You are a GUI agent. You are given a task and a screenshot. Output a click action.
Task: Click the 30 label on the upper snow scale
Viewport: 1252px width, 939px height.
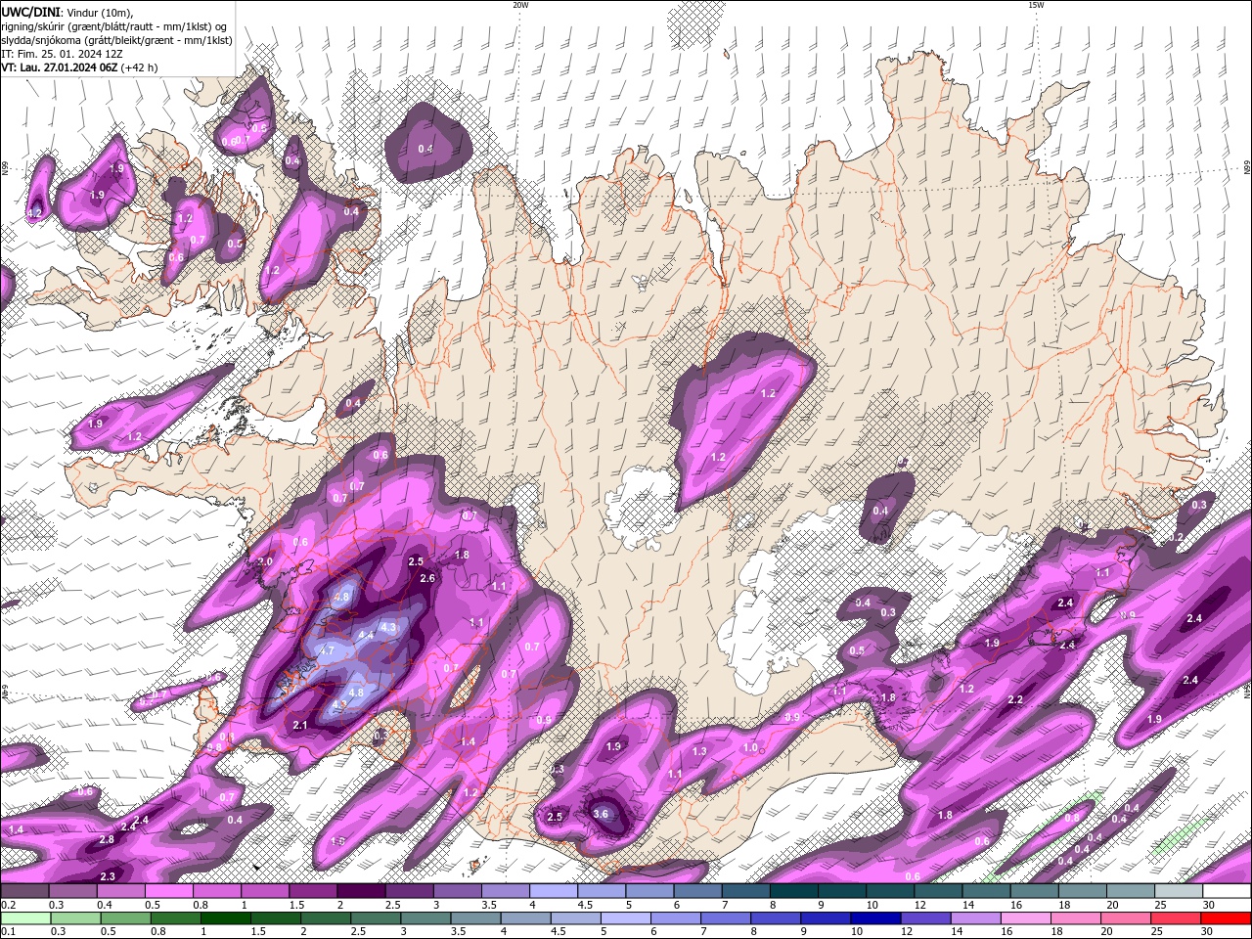coord(1209,906)
